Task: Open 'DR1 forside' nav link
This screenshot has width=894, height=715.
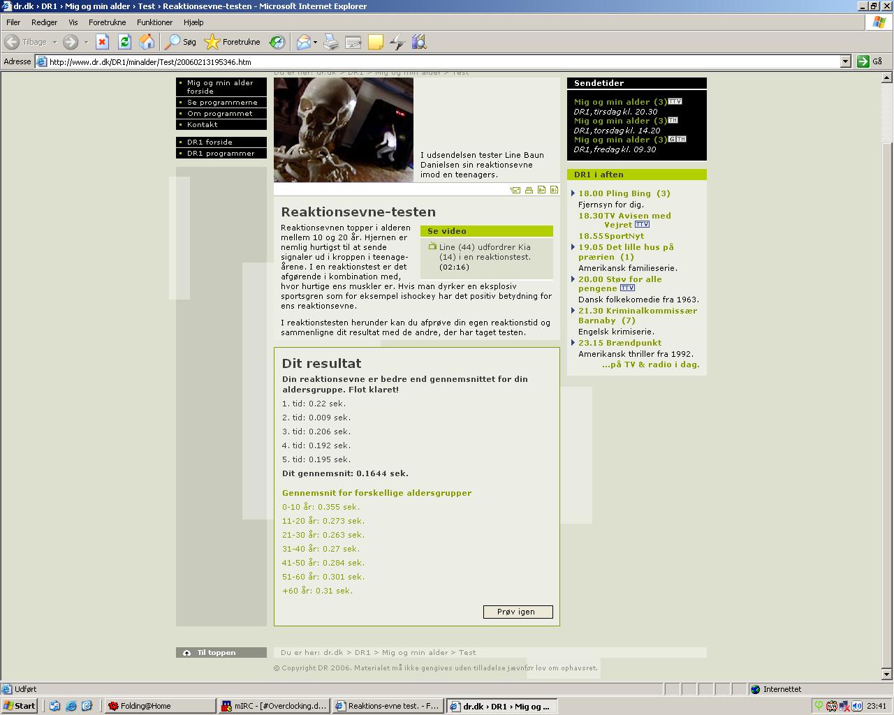Action: pos(221,142)
